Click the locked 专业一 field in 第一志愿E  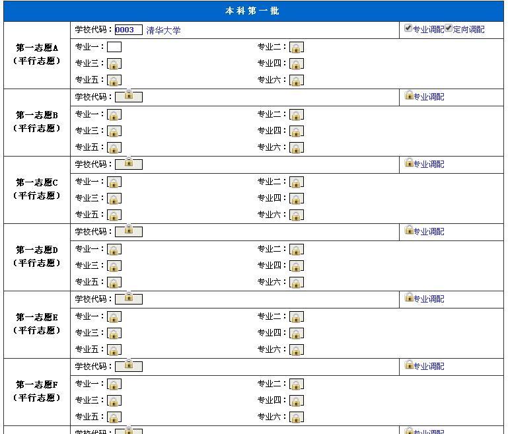point(114,317)
